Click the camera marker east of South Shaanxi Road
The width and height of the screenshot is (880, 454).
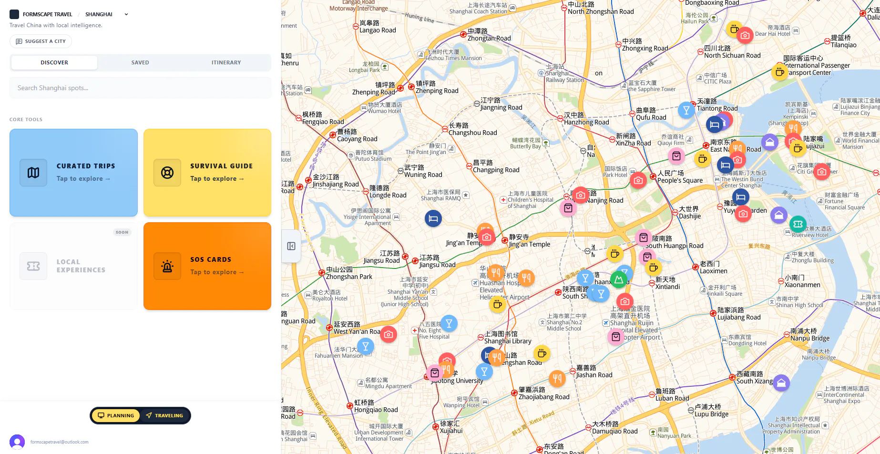click(625, 301)
